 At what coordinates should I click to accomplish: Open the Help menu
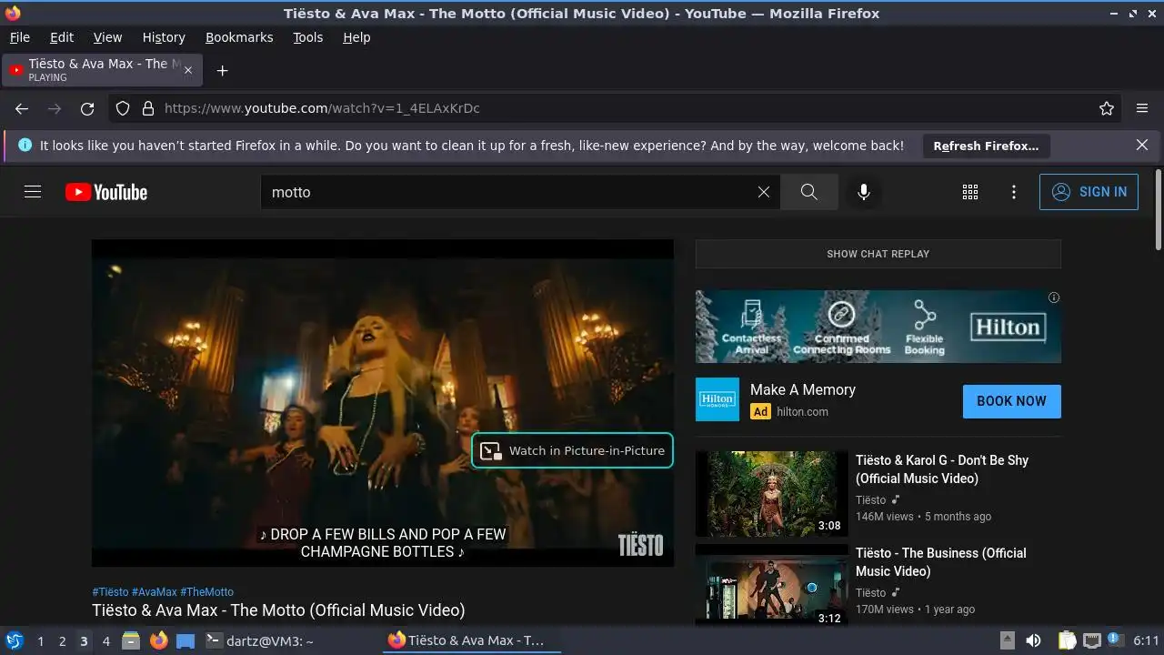pyautogui.click(x=356, y=37)
